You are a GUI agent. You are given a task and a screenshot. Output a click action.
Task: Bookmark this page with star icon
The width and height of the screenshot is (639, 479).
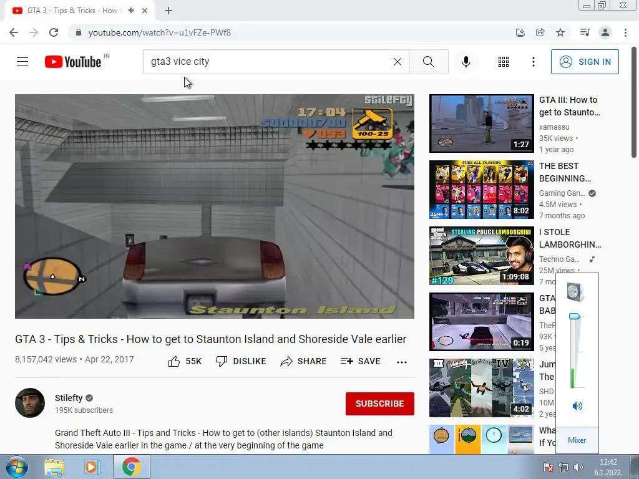560,32
